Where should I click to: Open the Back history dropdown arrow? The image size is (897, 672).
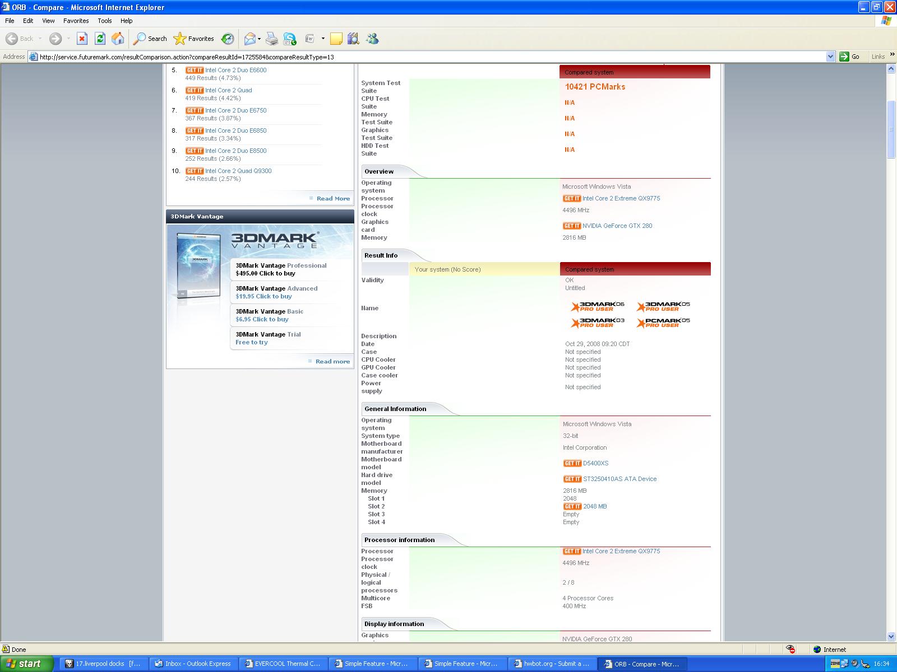(x=40, y=39)
